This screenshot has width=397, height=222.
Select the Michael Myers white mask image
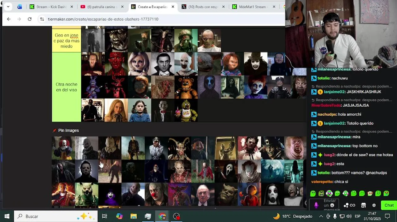[x=87, y=171]
